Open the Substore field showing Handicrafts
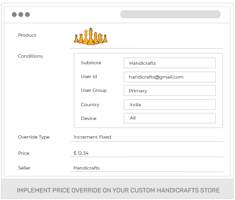Image resolution: width=235 pixels, height=200 pixels. [170, 63]
